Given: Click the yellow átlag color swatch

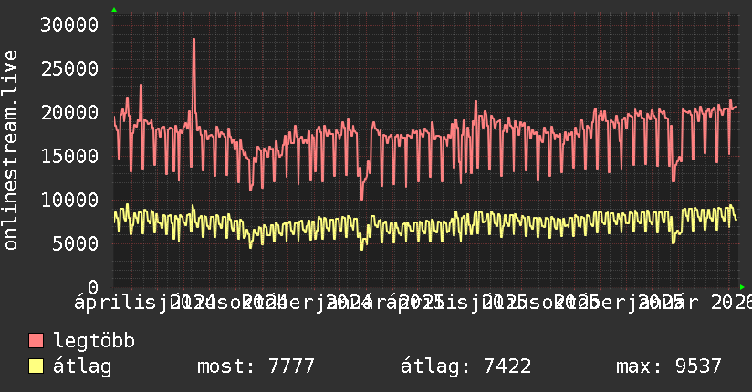Looking at the screenshot, I should coord(36,366).
